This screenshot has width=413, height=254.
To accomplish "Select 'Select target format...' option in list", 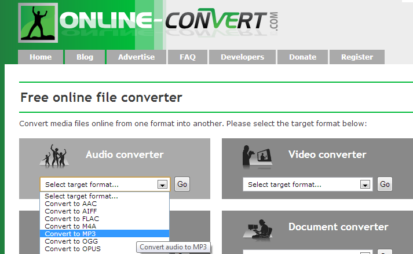I will pos(105,196).
